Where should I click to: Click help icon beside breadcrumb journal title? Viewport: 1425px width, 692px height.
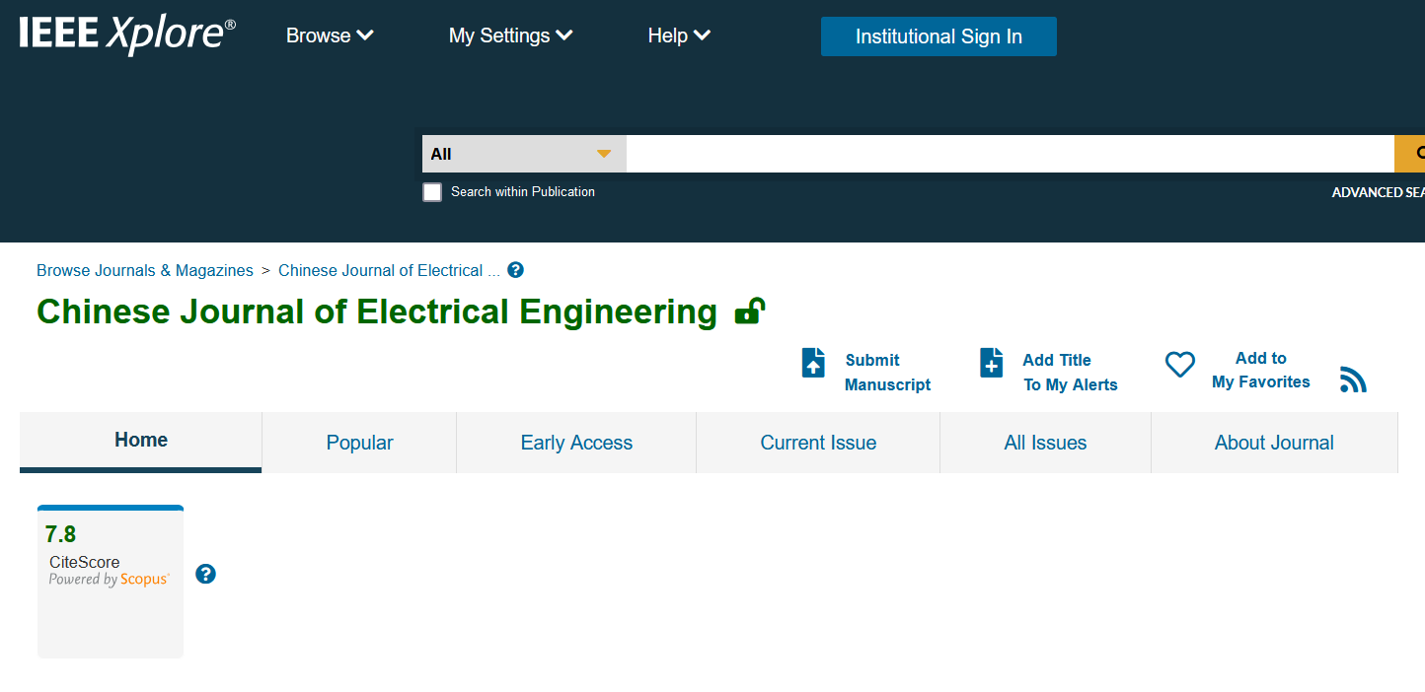point(515,270)
